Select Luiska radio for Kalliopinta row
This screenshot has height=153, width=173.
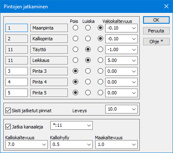tap(88, 39)
